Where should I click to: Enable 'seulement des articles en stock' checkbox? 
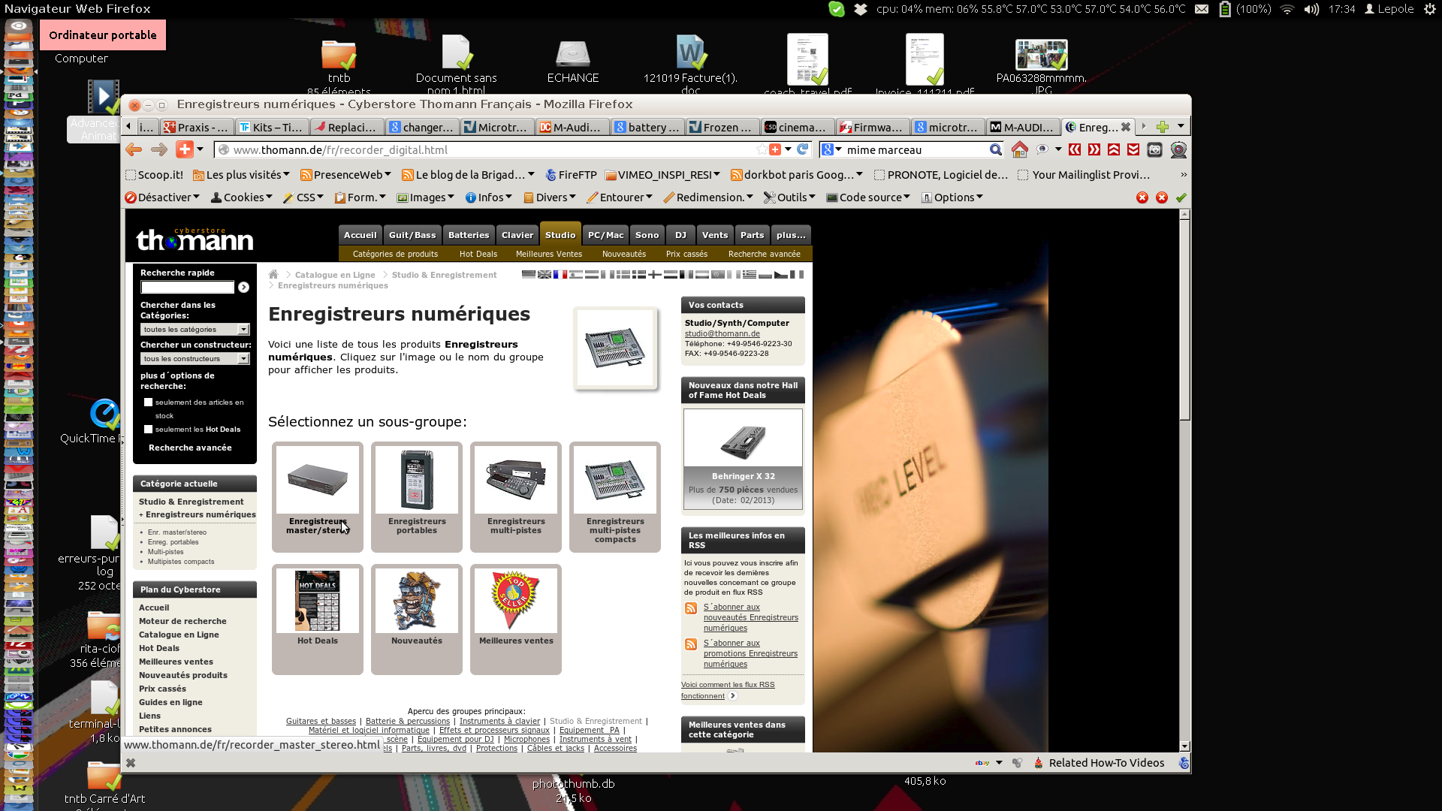[149, 402]
